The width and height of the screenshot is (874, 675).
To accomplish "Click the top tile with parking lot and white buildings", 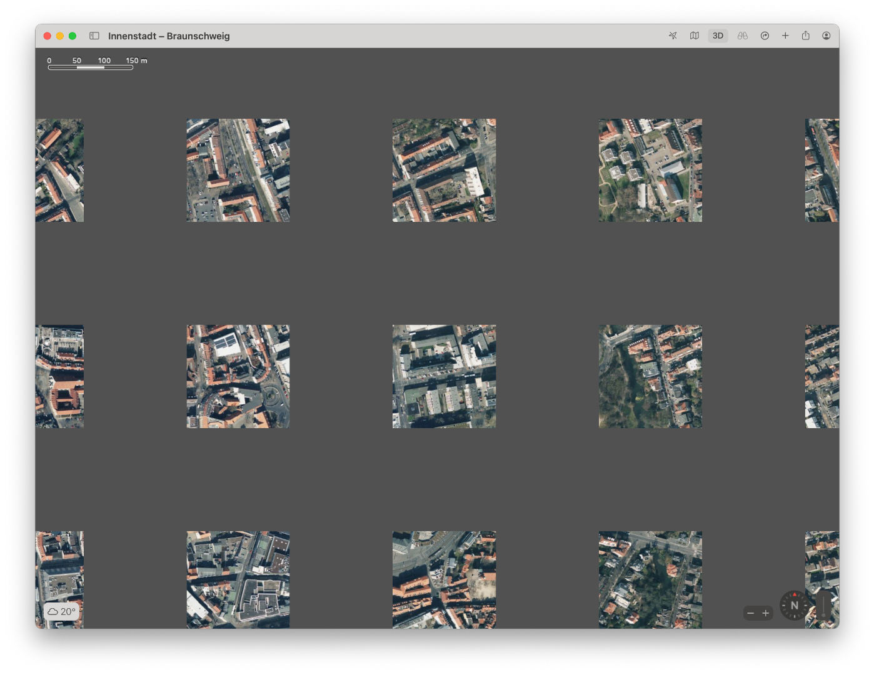I will pyautogui.click(x=650, y=170).
